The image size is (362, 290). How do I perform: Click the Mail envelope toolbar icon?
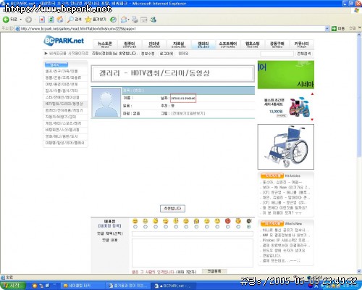(124, 20)
